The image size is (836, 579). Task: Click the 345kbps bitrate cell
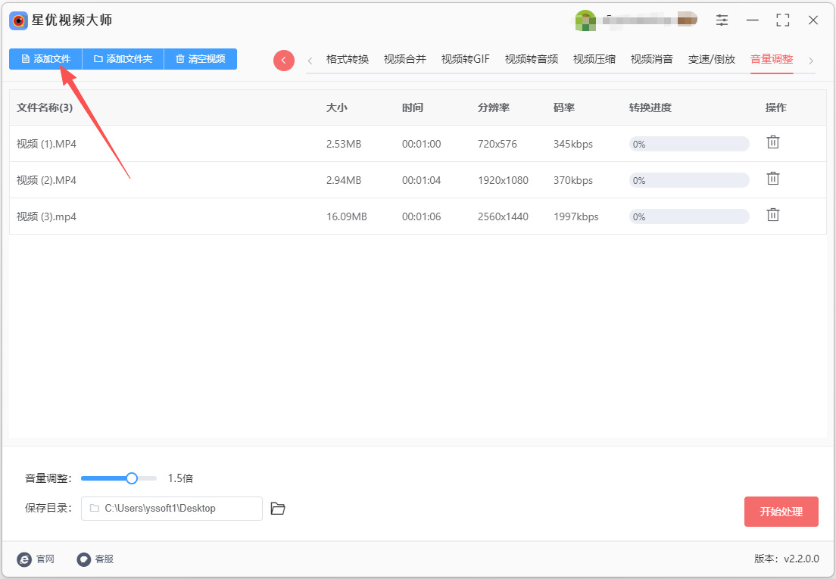(x=573, y=144)
